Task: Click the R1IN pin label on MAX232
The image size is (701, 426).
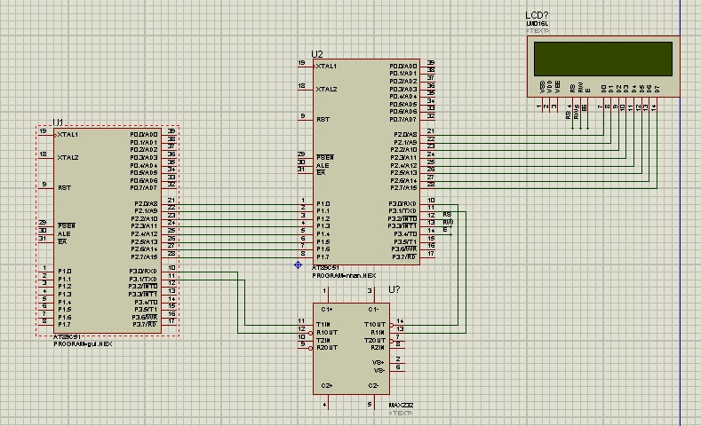Action: click(378, 333)
